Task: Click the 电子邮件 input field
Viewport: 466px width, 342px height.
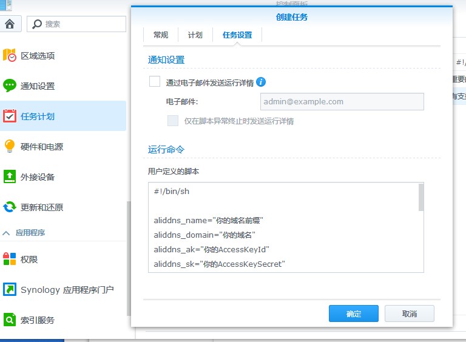Action: click(342, 101)
